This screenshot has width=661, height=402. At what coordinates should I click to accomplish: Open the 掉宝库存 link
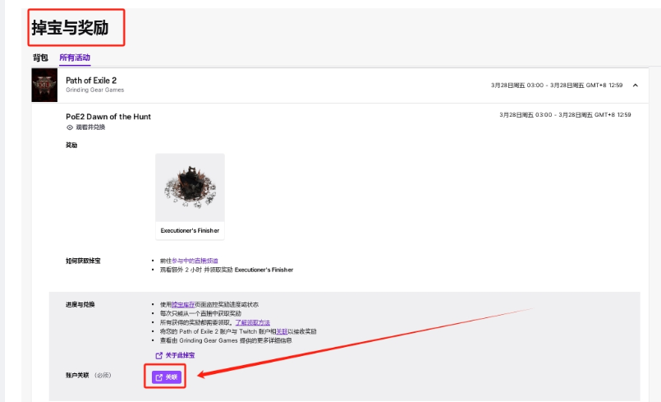pos(183,304)
